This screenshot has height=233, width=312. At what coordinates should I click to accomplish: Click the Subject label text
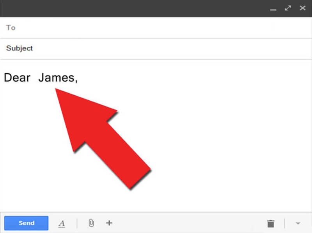pos(19,48)
